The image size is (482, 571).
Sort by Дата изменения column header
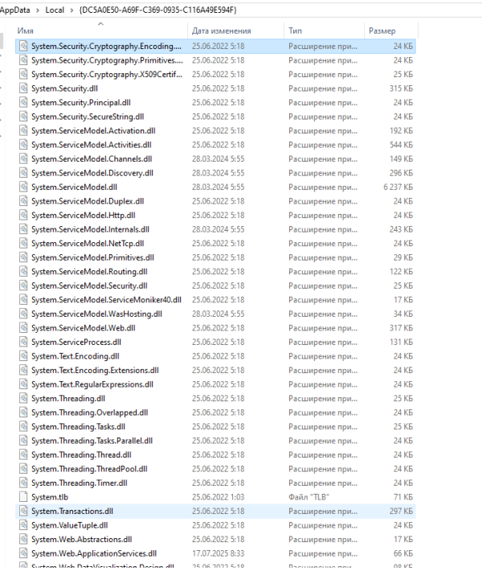(222, 31)
